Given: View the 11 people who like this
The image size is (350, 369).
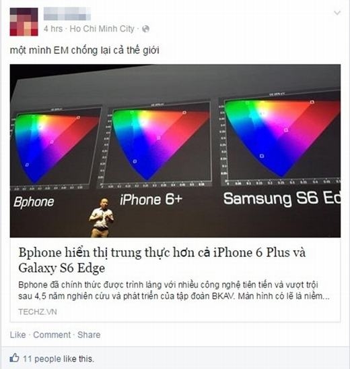Looking at the screenshot, I should [x=58, y=359].
